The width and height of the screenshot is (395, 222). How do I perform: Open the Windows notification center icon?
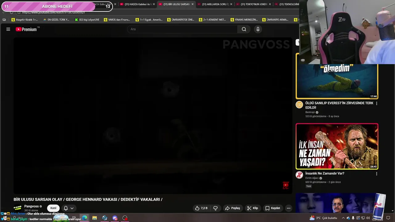coord(388,218)
